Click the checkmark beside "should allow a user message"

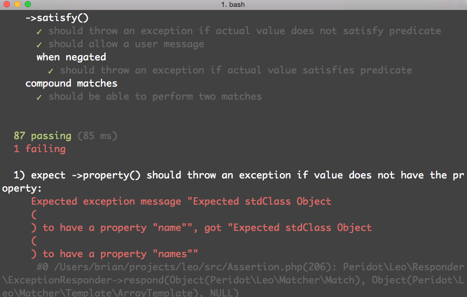tap(39, 45)
